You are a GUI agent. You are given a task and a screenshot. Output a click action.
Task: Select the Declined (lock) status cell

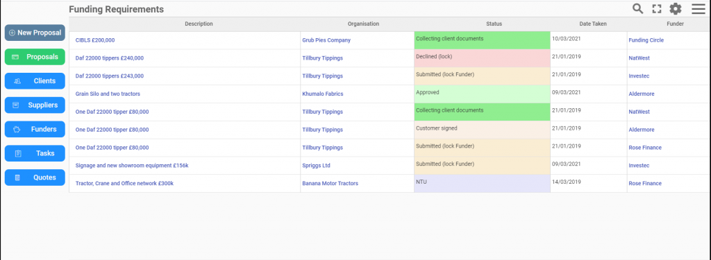click(482, 58)
